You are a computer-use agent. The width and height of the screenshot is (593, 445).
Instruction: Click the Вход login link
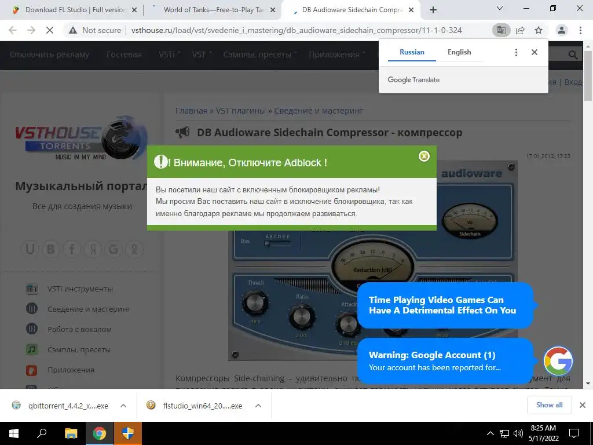573,82
